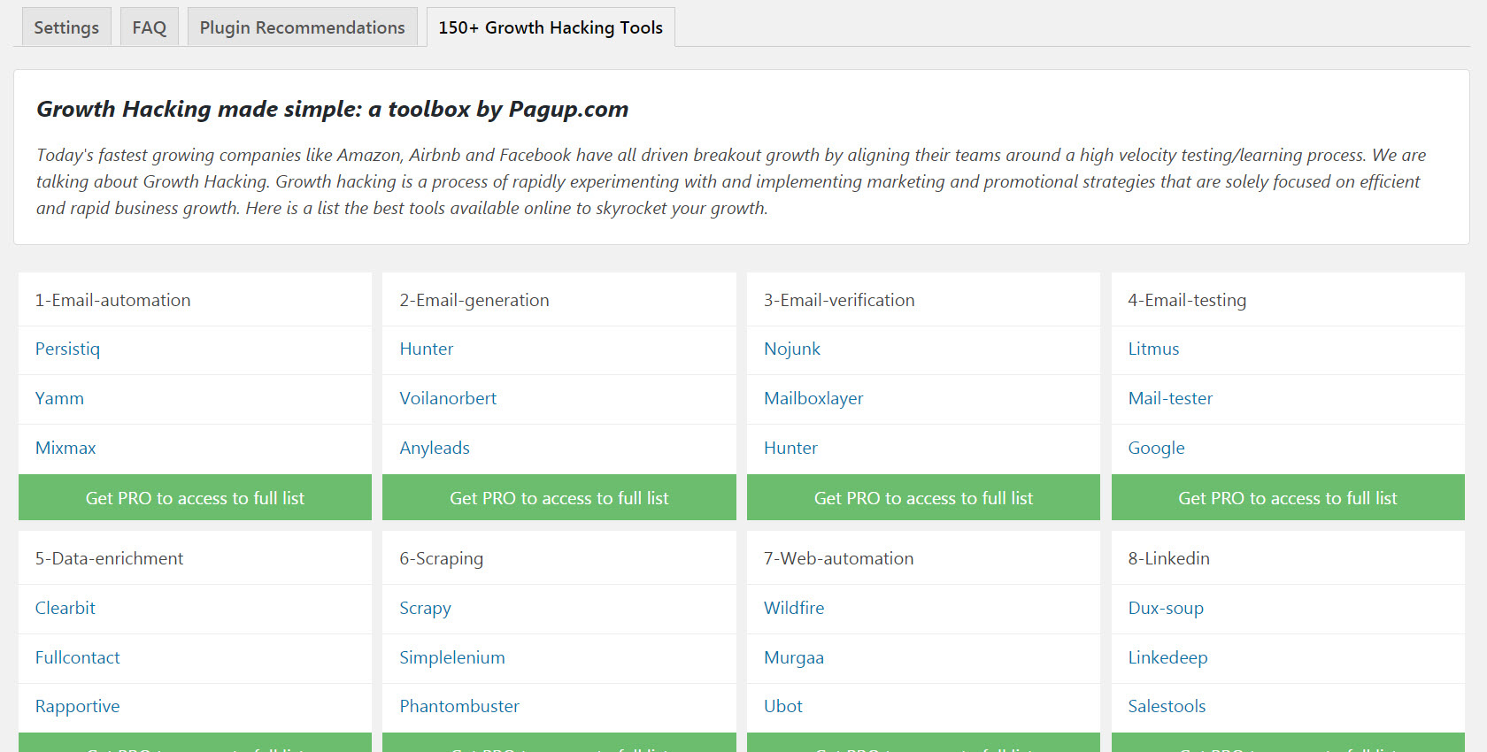
Task: Click Get PRO below Email-verification list
Action: (923, 498)
